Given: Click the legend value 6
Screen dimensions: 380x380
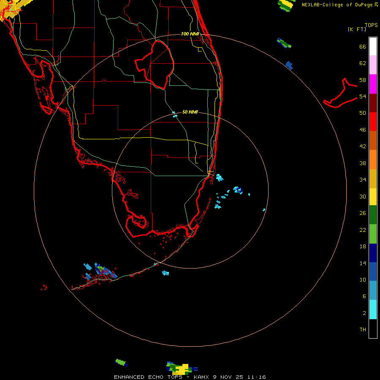Looking at the screenshot, I should (x=364, y=296).
